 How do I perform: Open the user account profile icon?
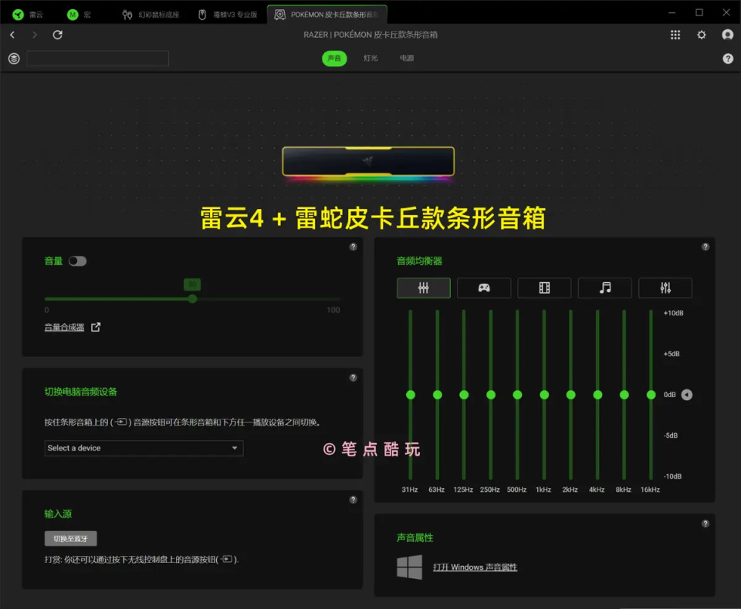click(728, 35)
